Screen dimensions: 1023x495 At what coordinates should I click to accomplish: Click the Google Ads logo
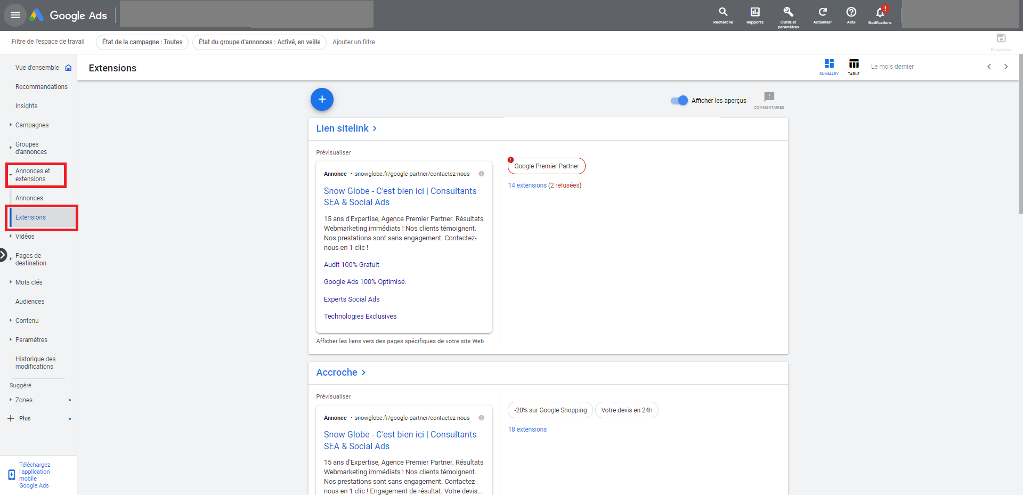pos(68,15)
